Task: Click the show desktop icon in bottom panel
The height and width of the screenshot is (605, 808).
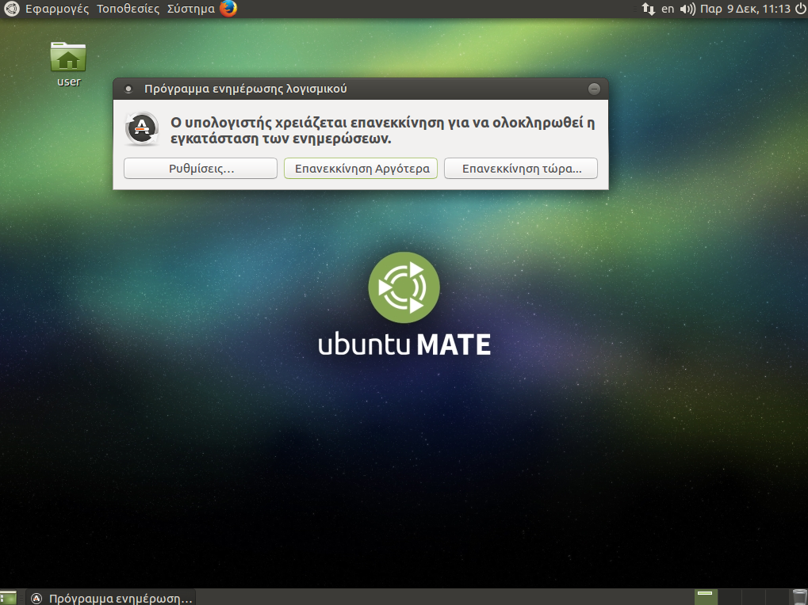Action: pyautogui.click(x=9, y=597)
